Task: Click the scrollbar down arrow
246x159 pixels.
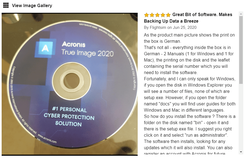Action: [x=241, y=152]
